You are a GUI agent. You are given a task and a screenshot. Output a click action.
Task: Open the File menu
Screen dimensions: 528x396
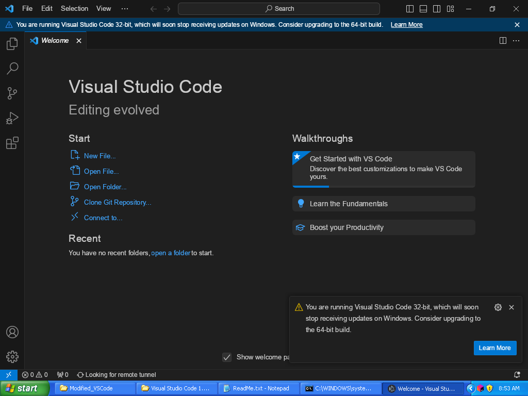[27, 9]
